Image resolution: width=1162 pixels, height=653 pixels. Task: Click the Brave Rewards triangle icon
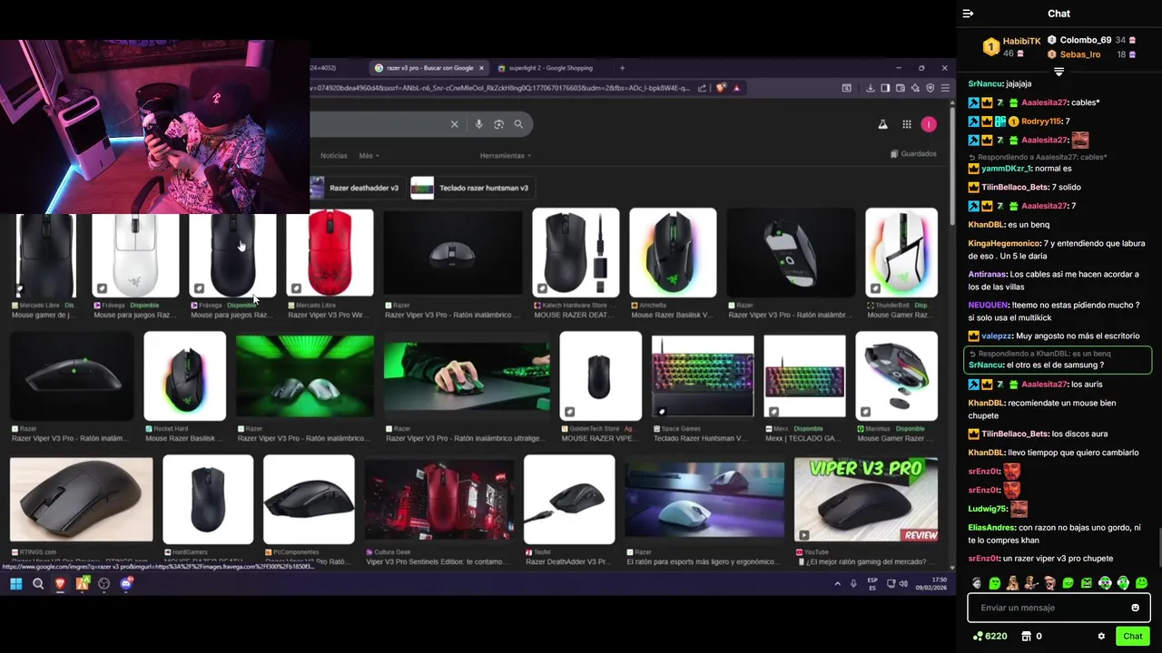click(736, 88)
